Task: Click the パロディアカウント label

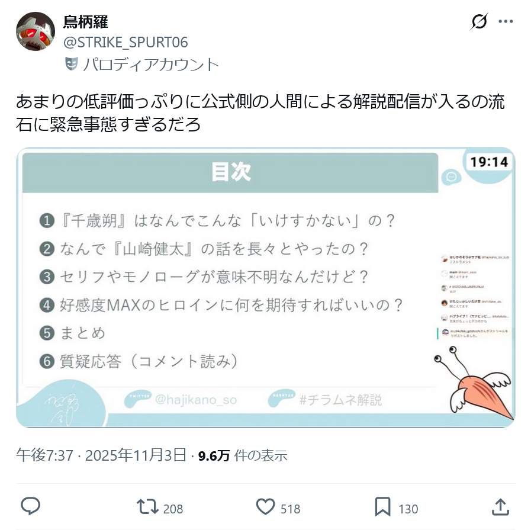Action: [x=151, y=65]
